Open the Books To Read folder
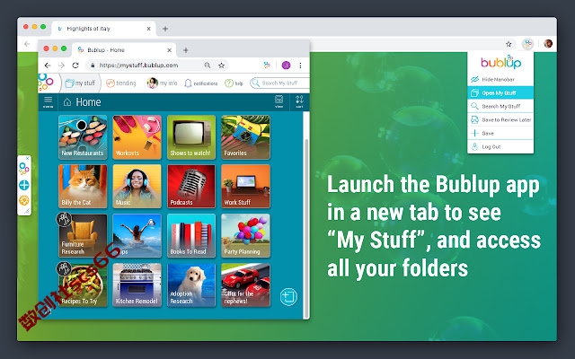The image size is (575, 359). (191, 236)
